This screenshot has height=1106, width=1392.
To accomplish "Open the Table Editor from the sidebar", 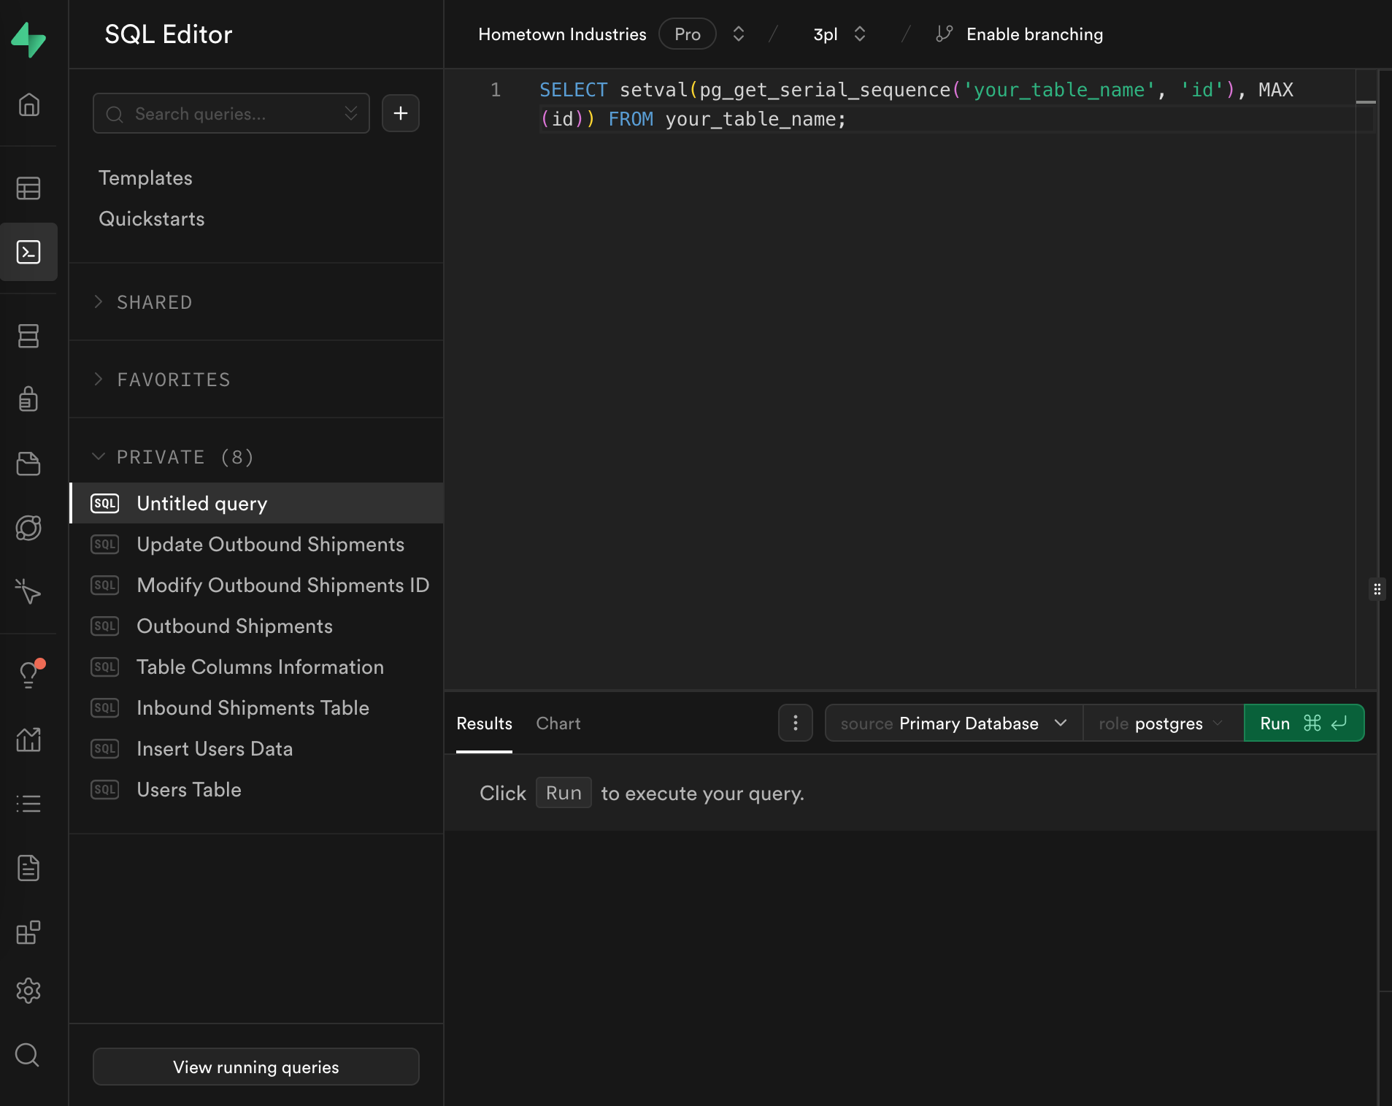I will click(x=29, y=188).
